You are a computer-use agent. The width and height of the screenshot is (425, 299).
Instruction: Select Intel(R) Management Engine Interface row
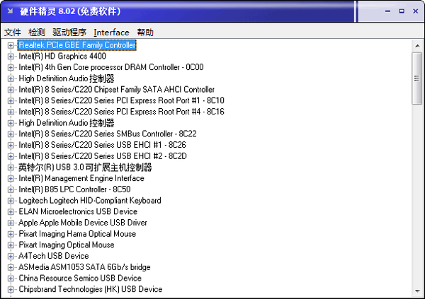(x=81, y=178)
